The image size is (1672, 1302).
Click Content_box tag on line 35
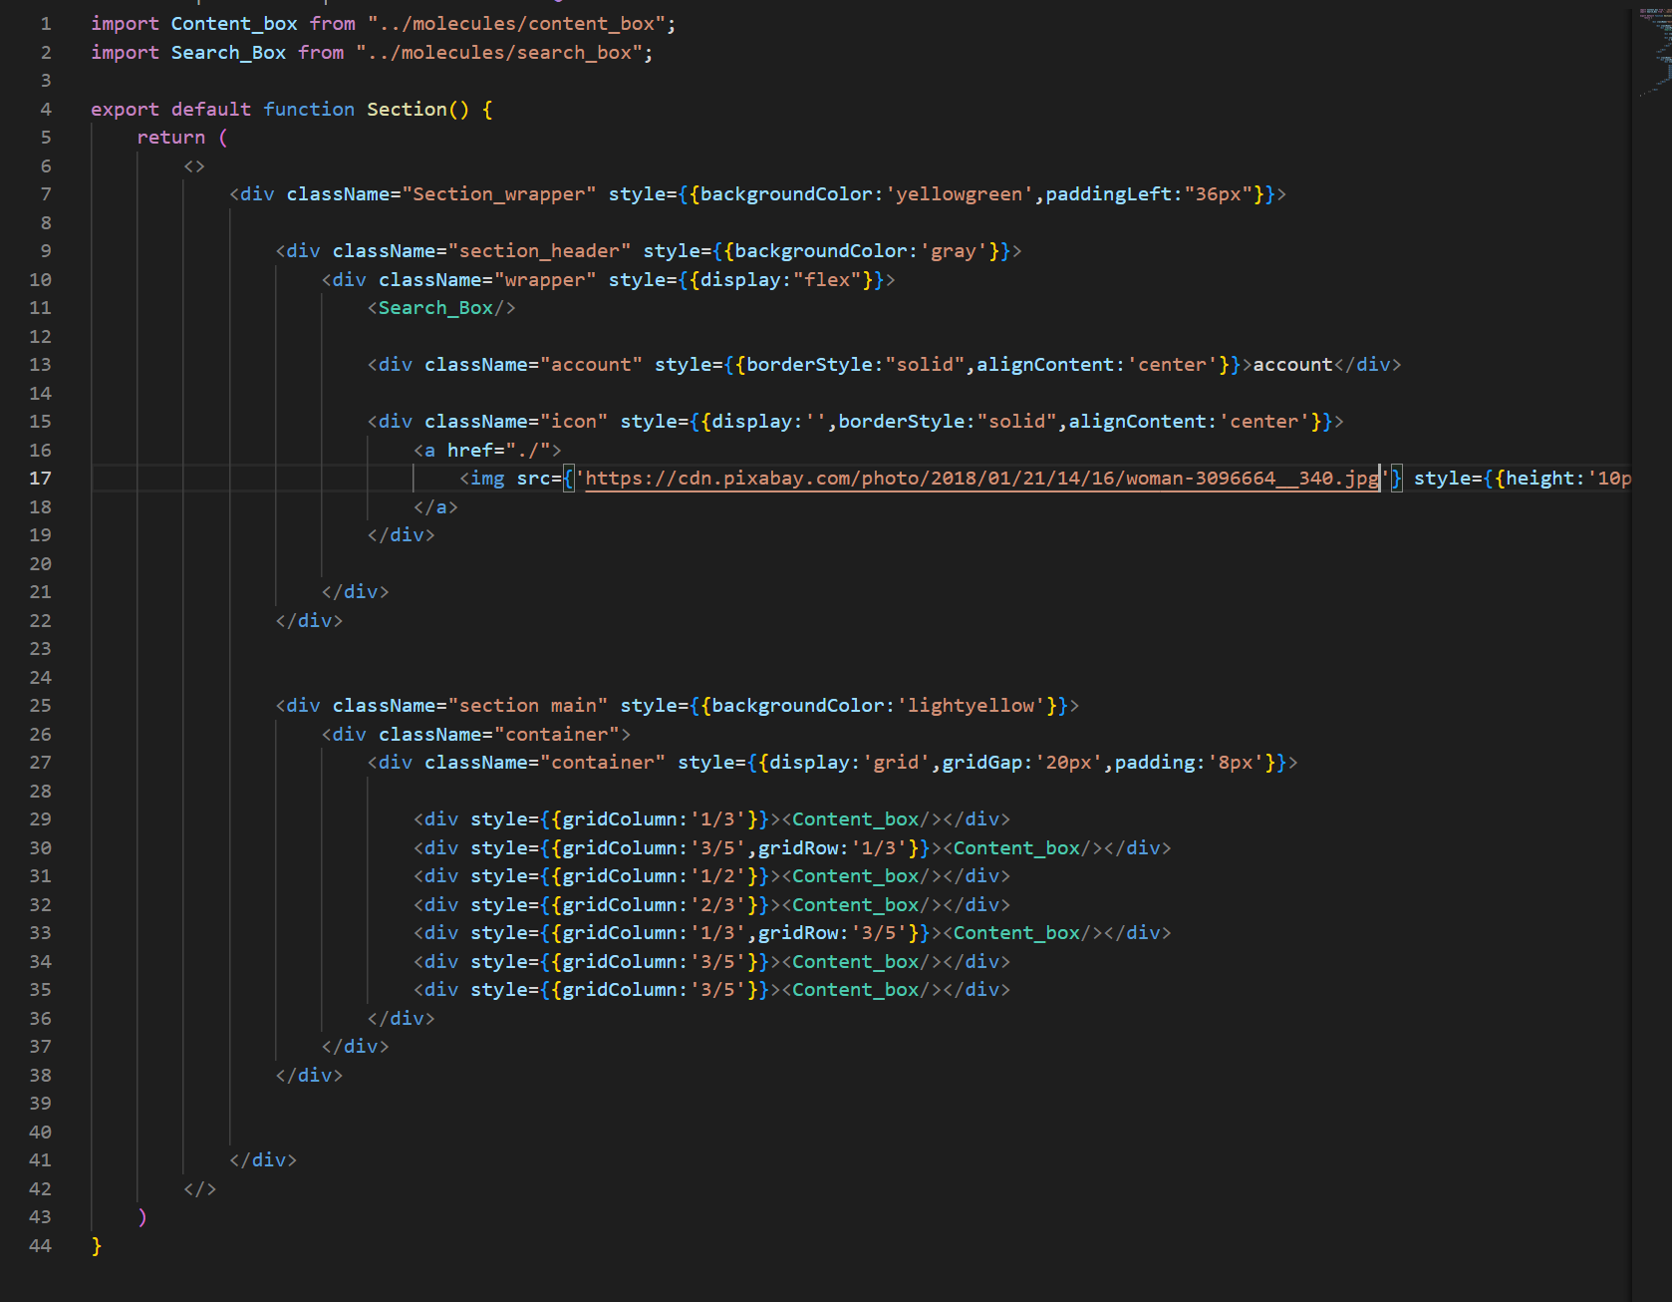[855, 990]
